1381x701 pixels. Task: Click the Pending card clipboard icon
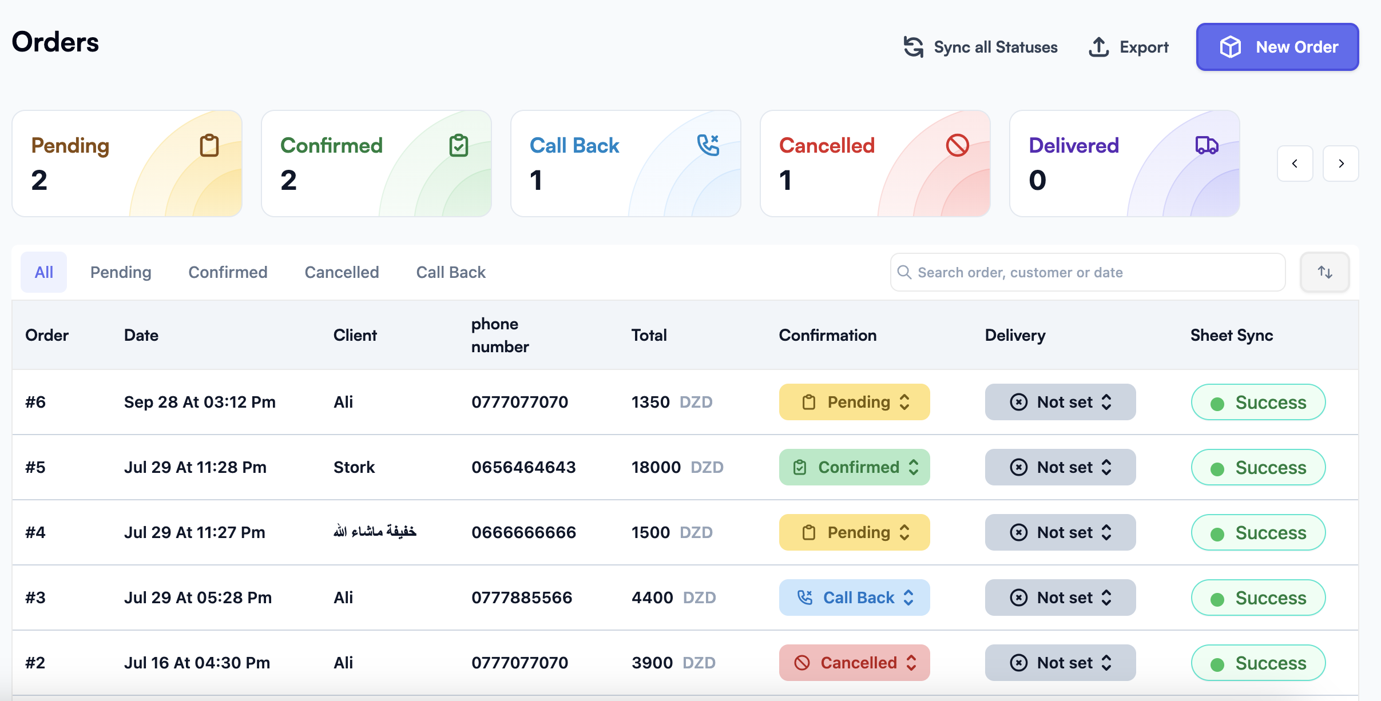click(x=209, y=145)
